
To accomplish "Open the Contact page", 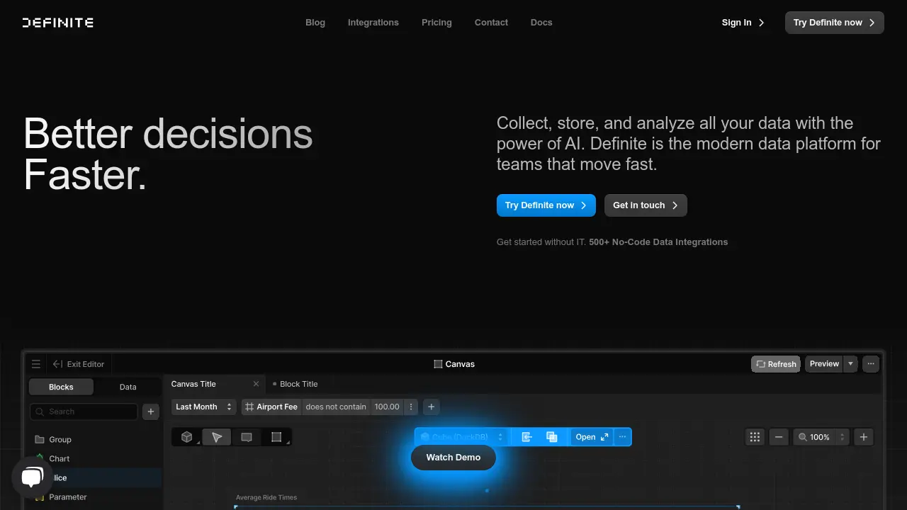I will tap(491, 23).
